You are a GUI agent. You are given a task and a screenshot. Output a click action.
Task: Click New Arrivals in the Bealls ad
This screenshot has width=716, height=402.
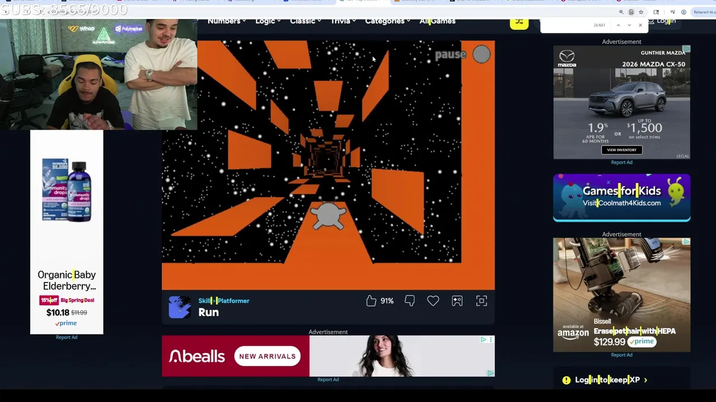click(267, 356)
